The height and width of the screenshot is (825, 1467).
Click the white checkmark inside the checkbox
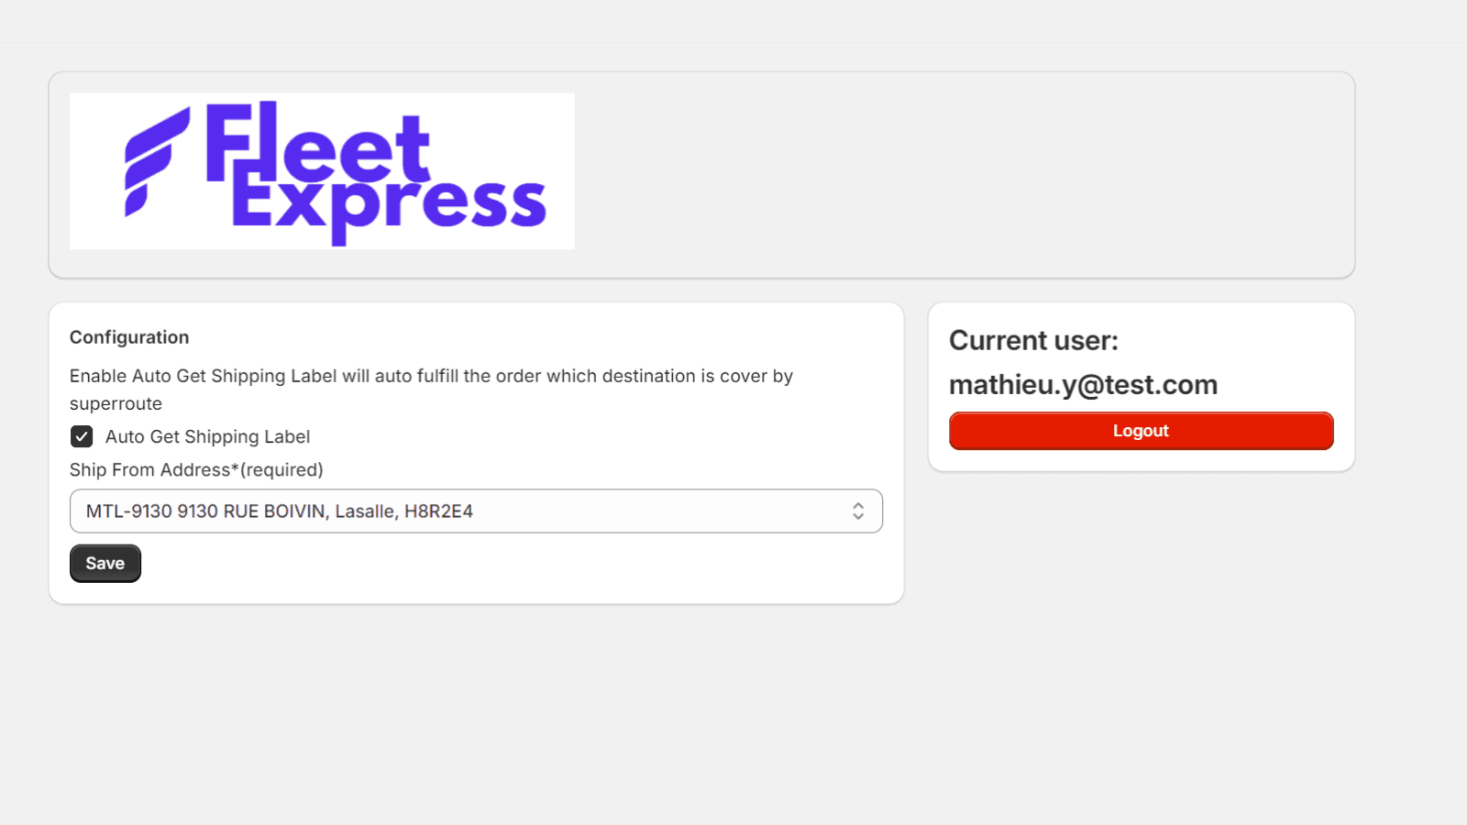[x=82, y=436]
